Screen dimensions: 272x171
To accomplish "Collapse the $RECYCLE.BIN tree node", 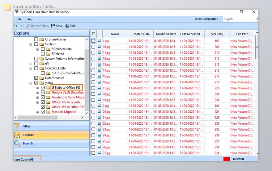I will coord(31,69).
